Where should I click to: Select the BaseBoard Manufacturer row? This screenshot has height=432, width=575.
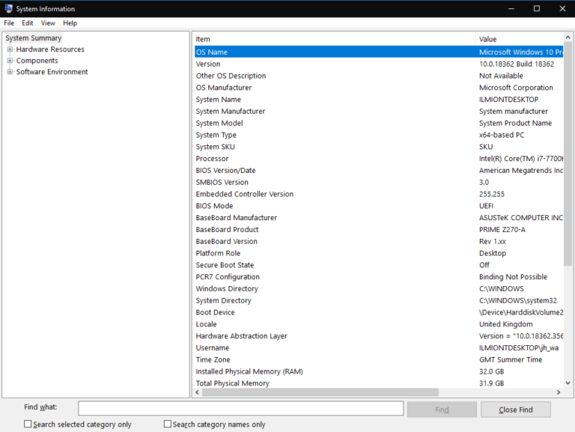379,217
